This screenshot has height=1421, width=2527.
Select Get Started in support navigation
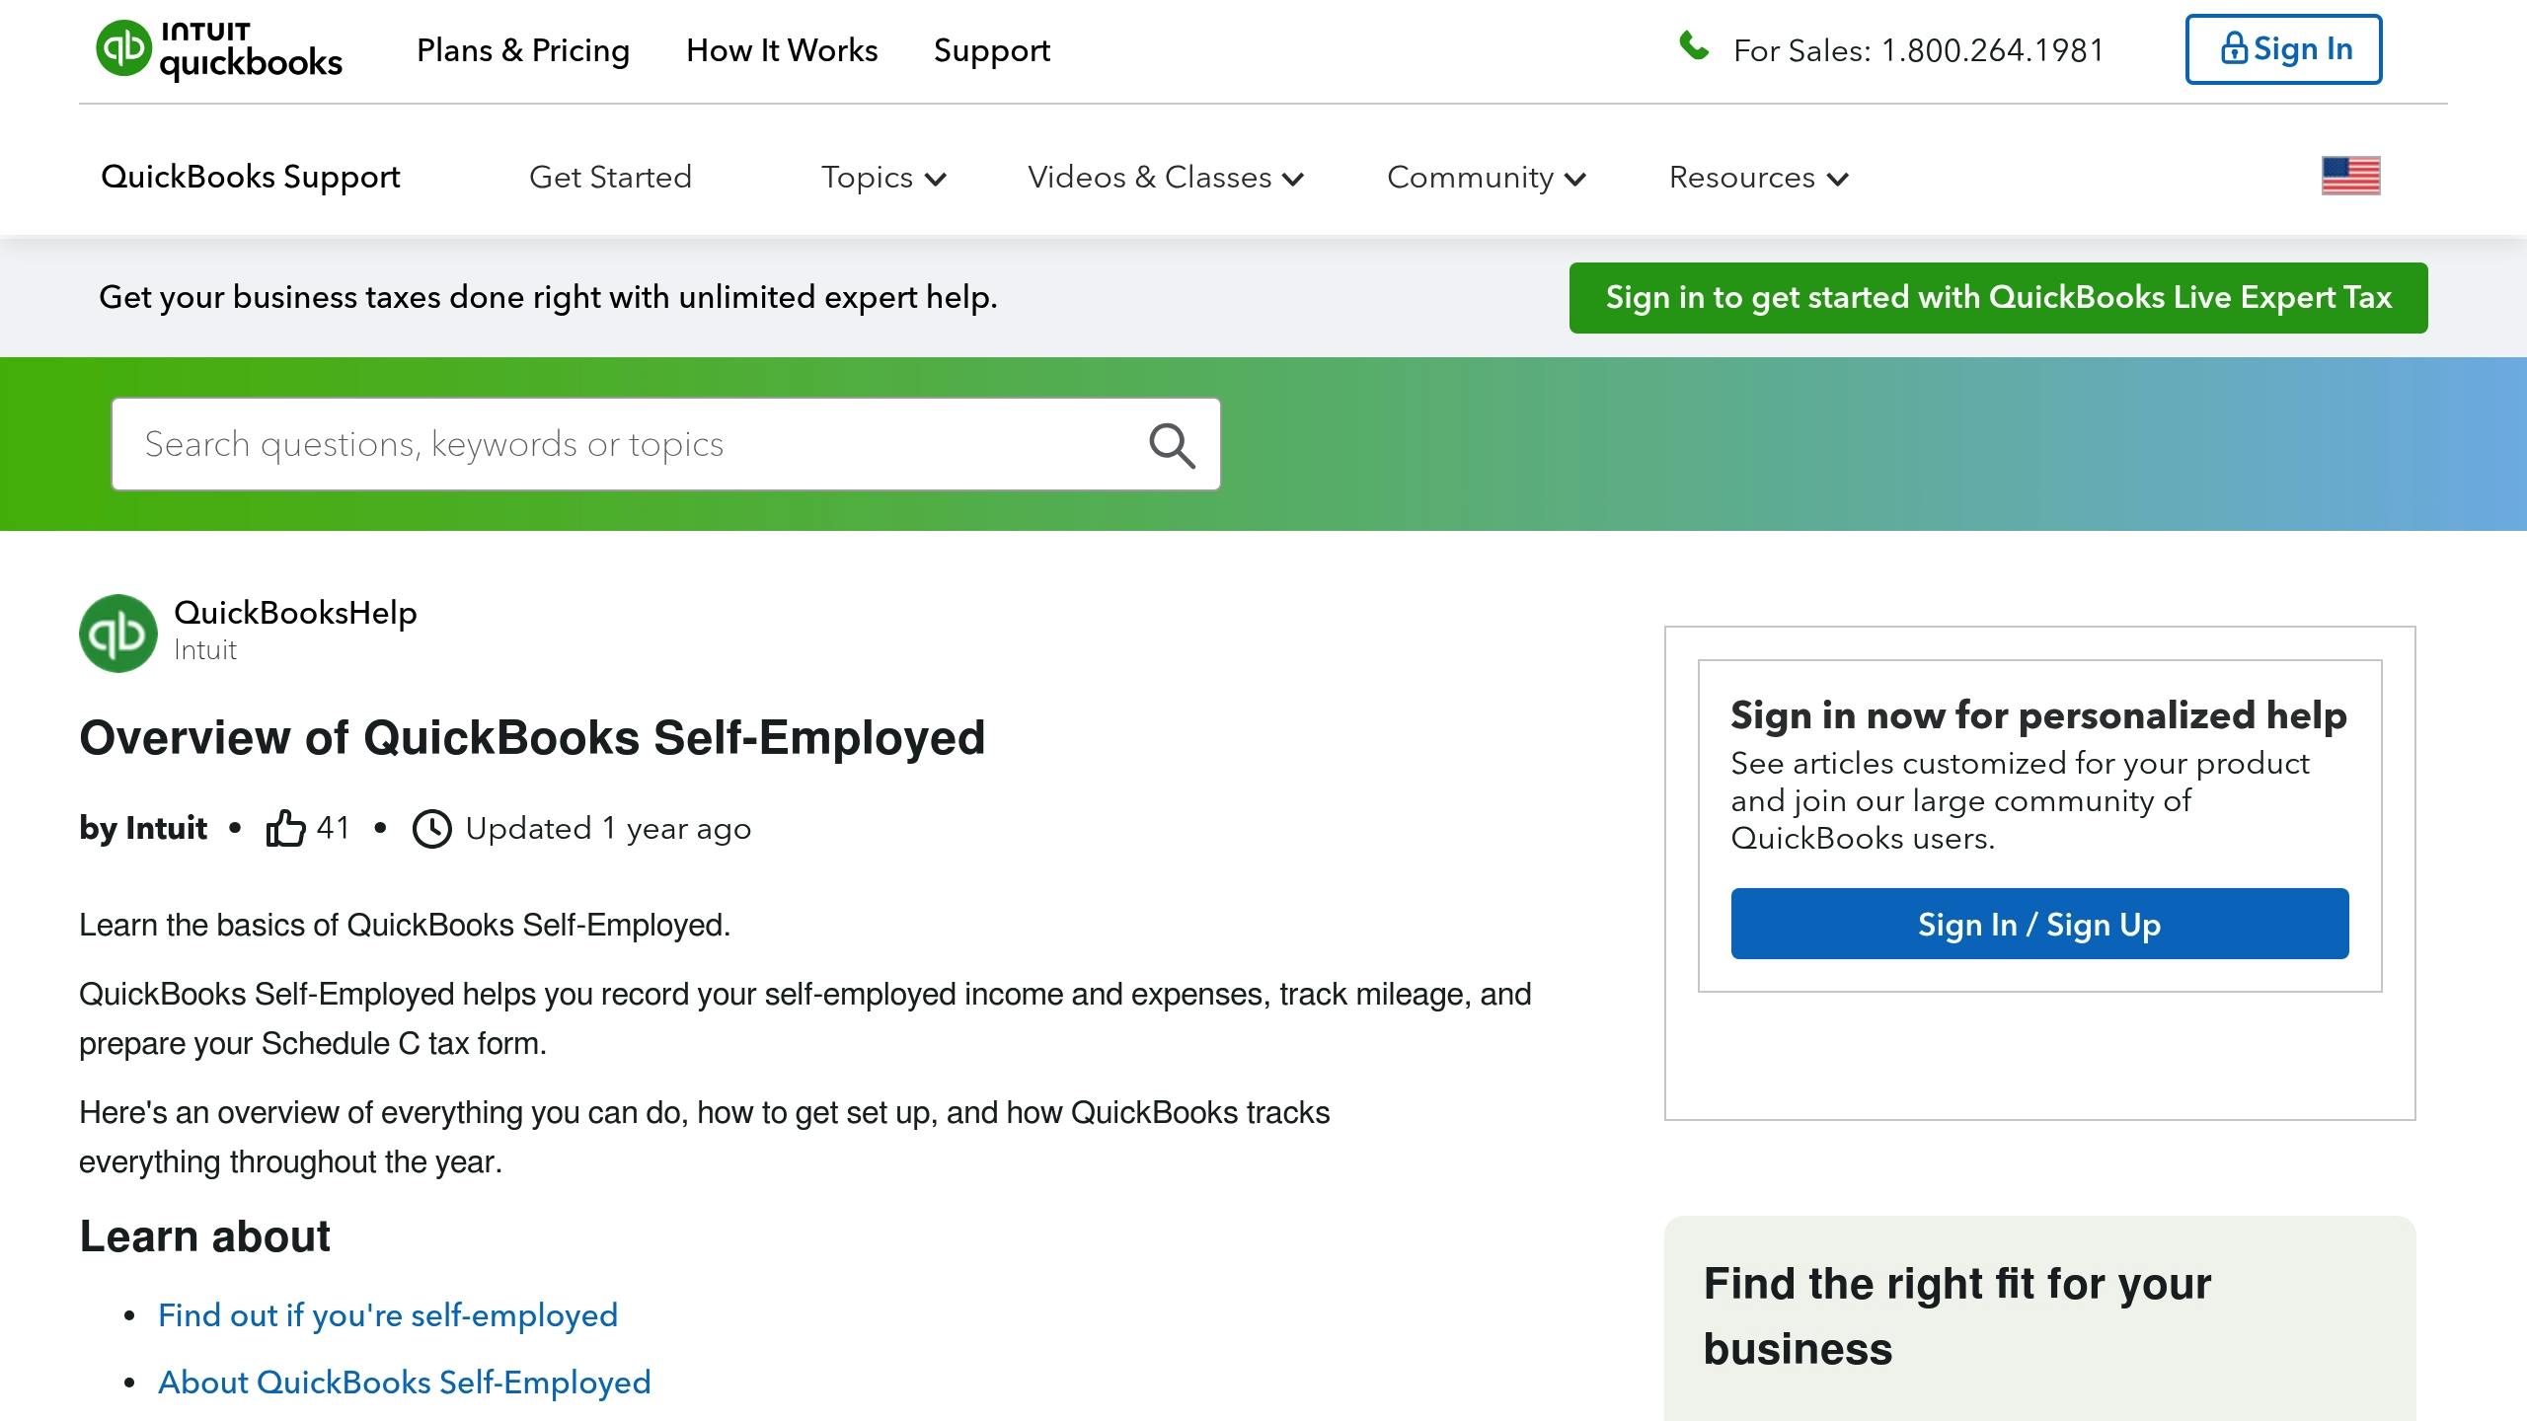point(610,178)
